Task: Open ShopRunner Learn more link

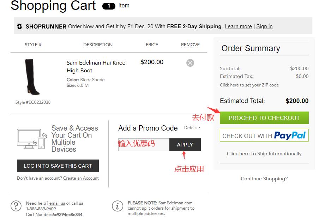Action: 238,26
